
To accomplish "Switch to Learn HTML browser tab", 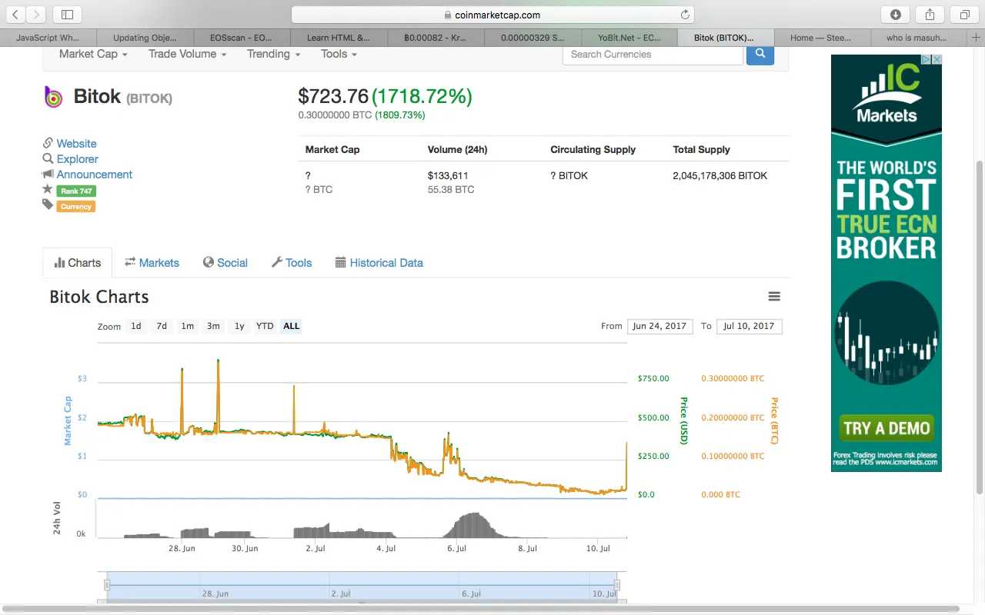I will click(x=339, y=37).
